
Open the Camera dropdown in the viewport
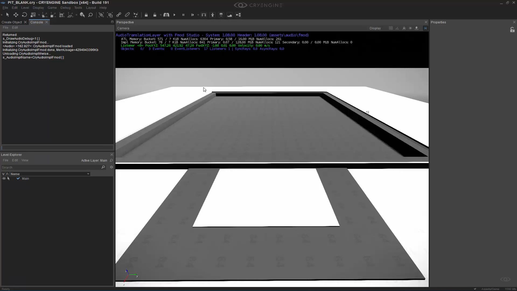(123, 28)
